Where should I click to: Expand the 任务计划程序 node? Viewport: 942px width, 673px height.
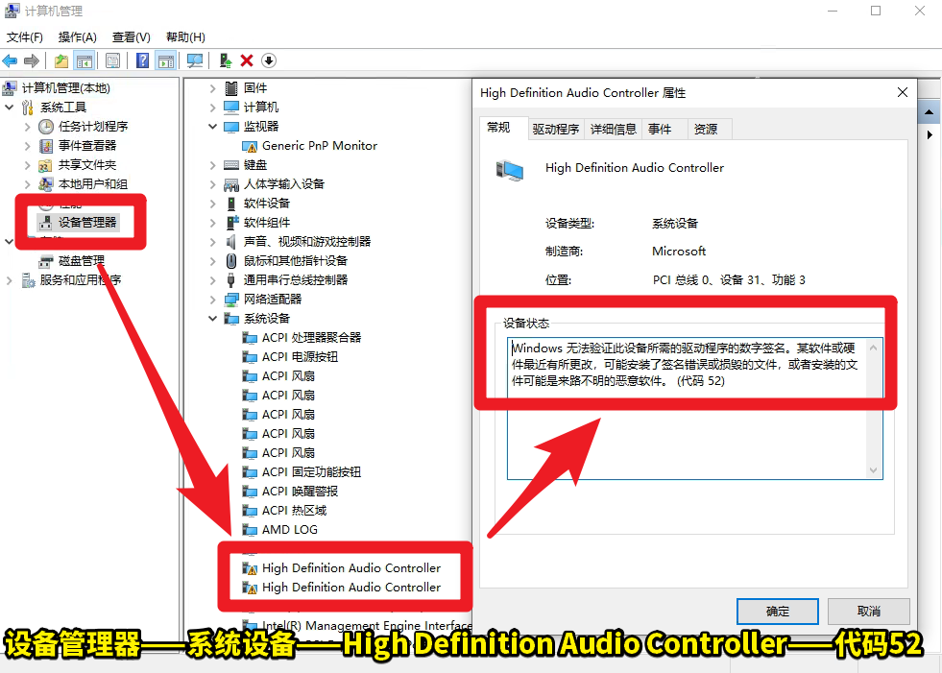point(27,127)
